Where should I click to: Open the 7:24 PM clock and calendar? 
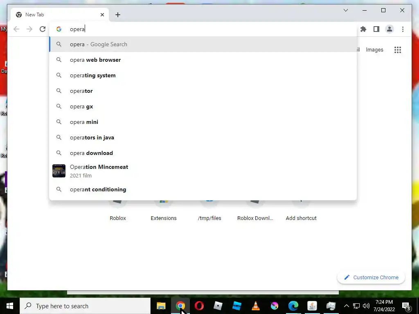pyautogui.click(x=384, y=306)
